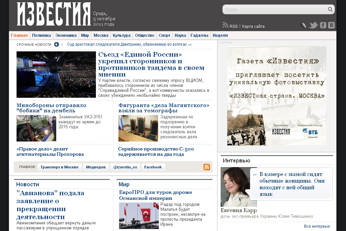Image resolution: width=346 pixels, height=231 pixels.
Task: Open the Мир section heading above ЕвроПРО
Action: 124,184
